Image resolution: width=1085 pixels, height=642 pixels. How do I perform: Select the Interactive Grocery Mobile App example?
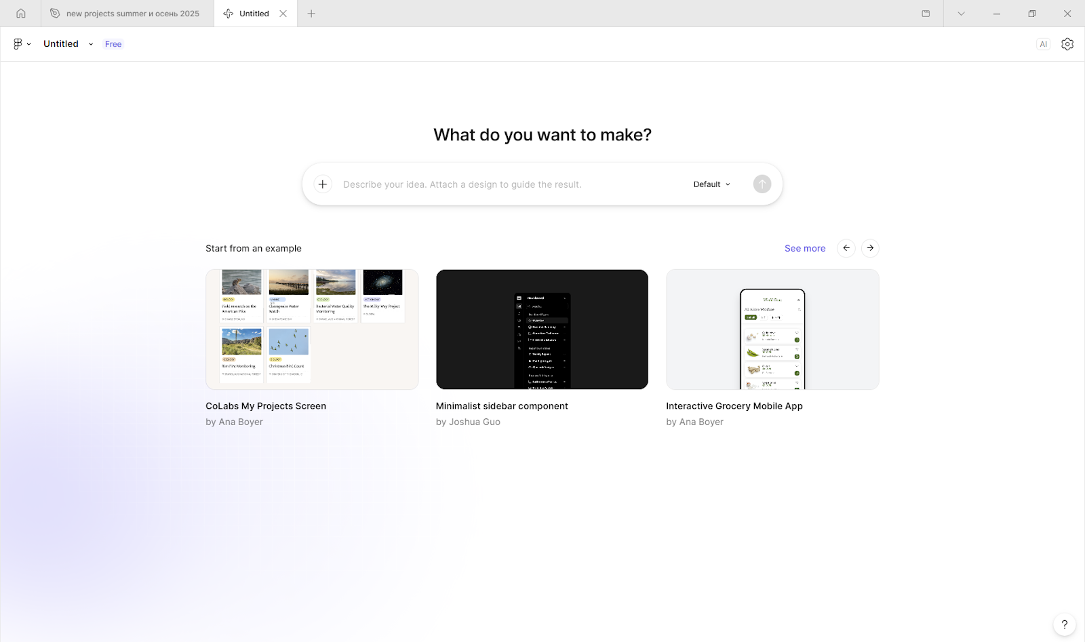[x=772, y=329]
